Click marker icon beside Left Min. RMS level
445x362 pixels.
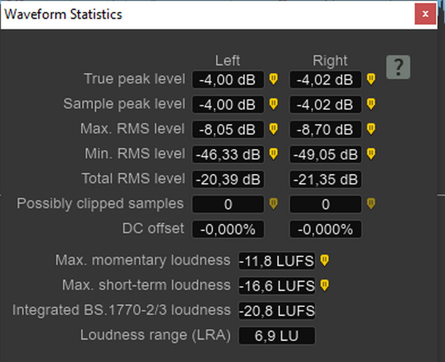[x=274, y=154]
